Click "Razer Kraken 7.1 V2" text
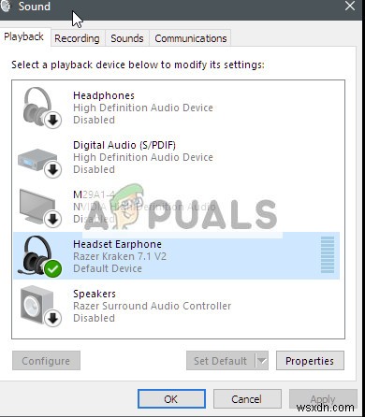365x417 pixels. (x=120, y=256)
